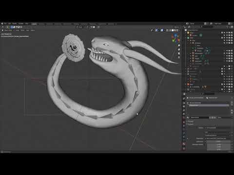Open the Help menu
234x175 pixels.
click(x=27, y=24)
